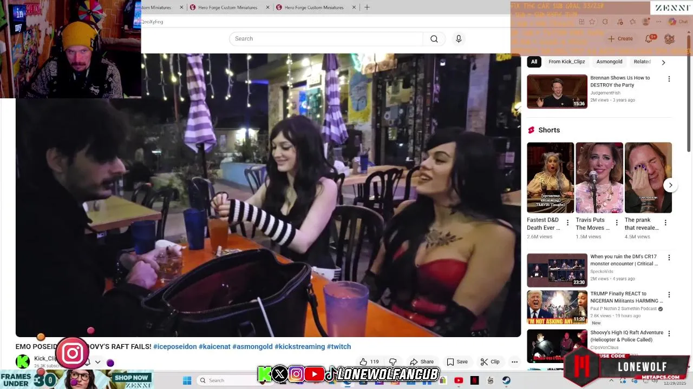Viewport: 693px width, 389px height.
Task: Open Kick_Clipz channel avatar
Action: pos(23,361)
